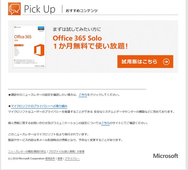Click the Pick Up heading text
The height and width of the screenshot is (170, 188).
tap(40, 9)
